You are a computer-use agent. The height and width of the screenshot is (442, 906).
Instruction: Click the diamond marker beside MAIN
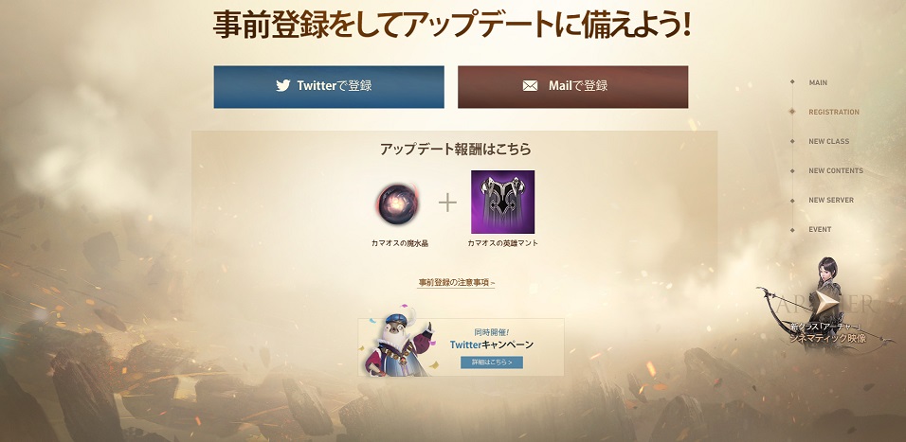point(792,82)
